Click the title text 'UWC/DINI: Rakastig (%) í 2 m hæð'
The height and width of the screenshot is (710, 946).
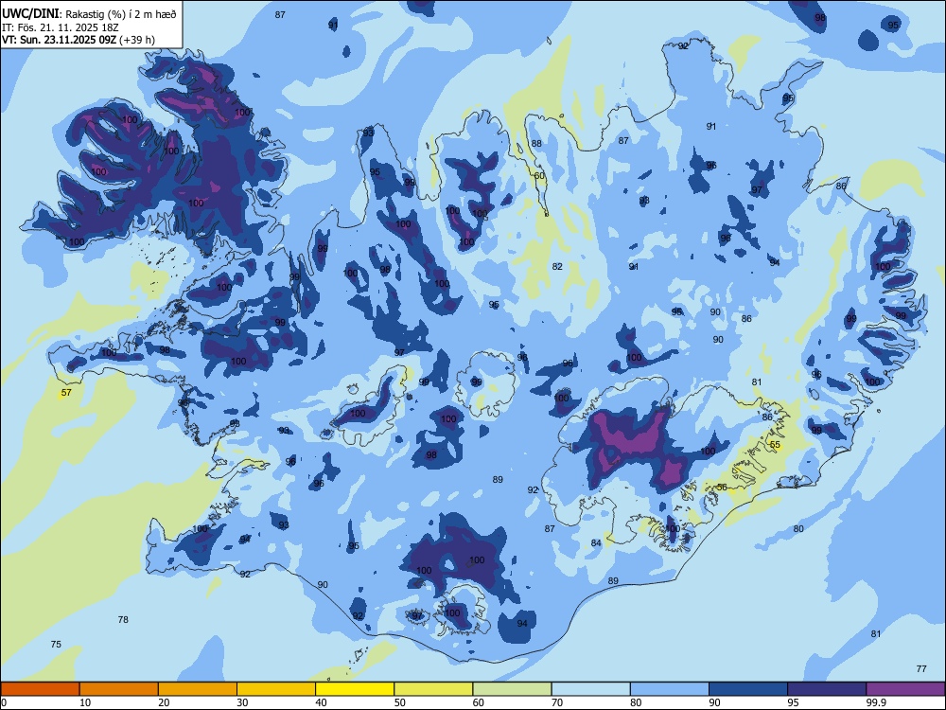pos(89,13)
